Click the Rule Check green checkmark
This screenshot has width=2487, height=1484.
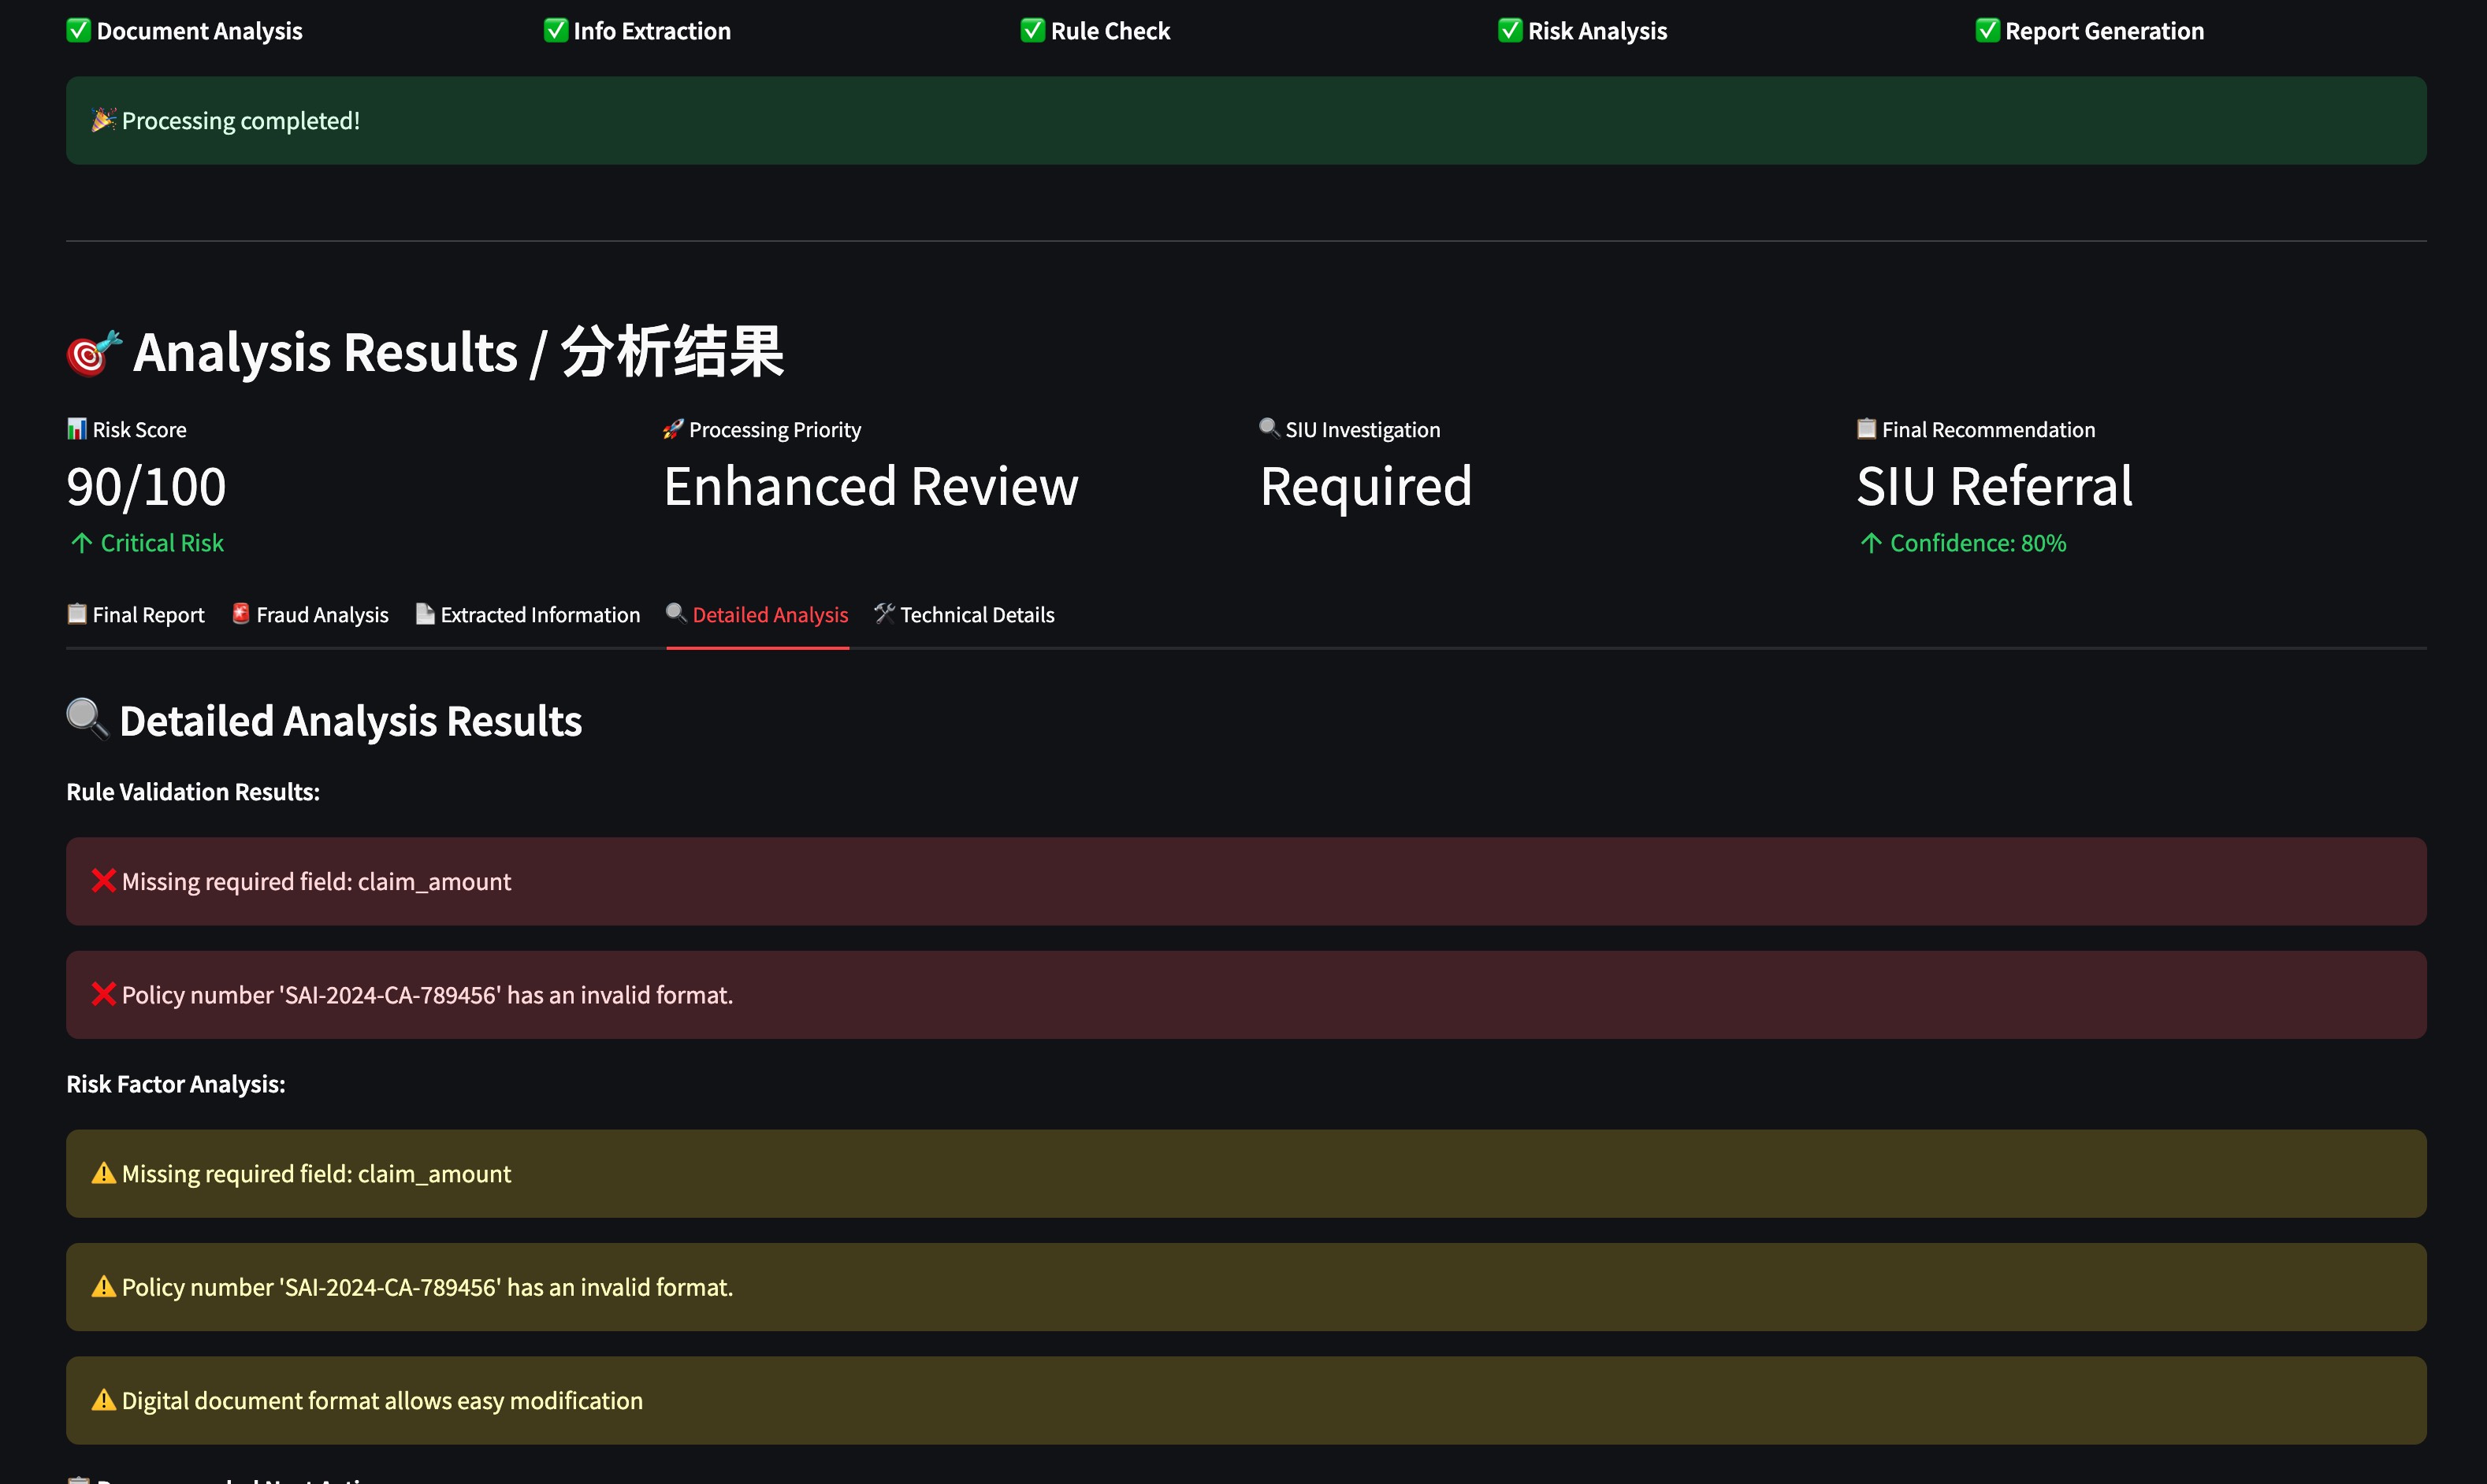tap(1032, 30)
